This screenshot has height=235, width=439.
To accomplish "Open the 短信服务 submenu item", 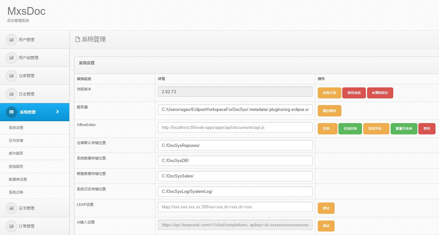I will 34,167.
